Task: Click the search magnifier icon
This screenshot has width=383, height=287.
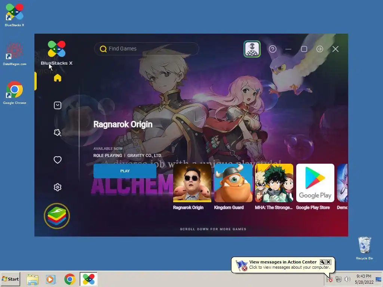Action: (x=103, y=49)
